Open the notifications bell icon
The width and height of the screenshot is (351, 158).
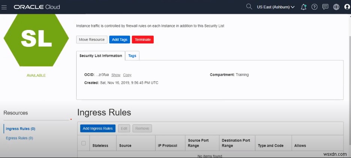[303, 7]
